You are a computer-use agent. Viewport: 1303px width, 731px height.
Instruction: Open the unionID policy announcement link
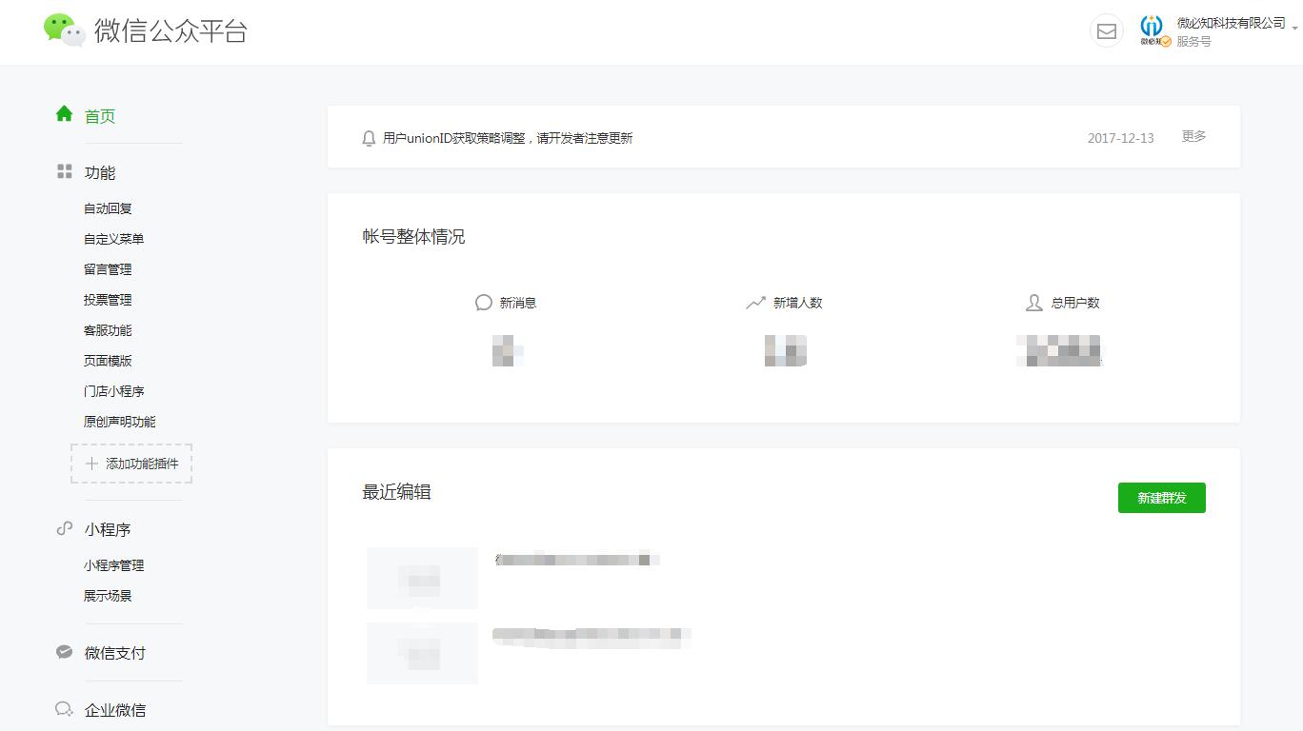507,138
